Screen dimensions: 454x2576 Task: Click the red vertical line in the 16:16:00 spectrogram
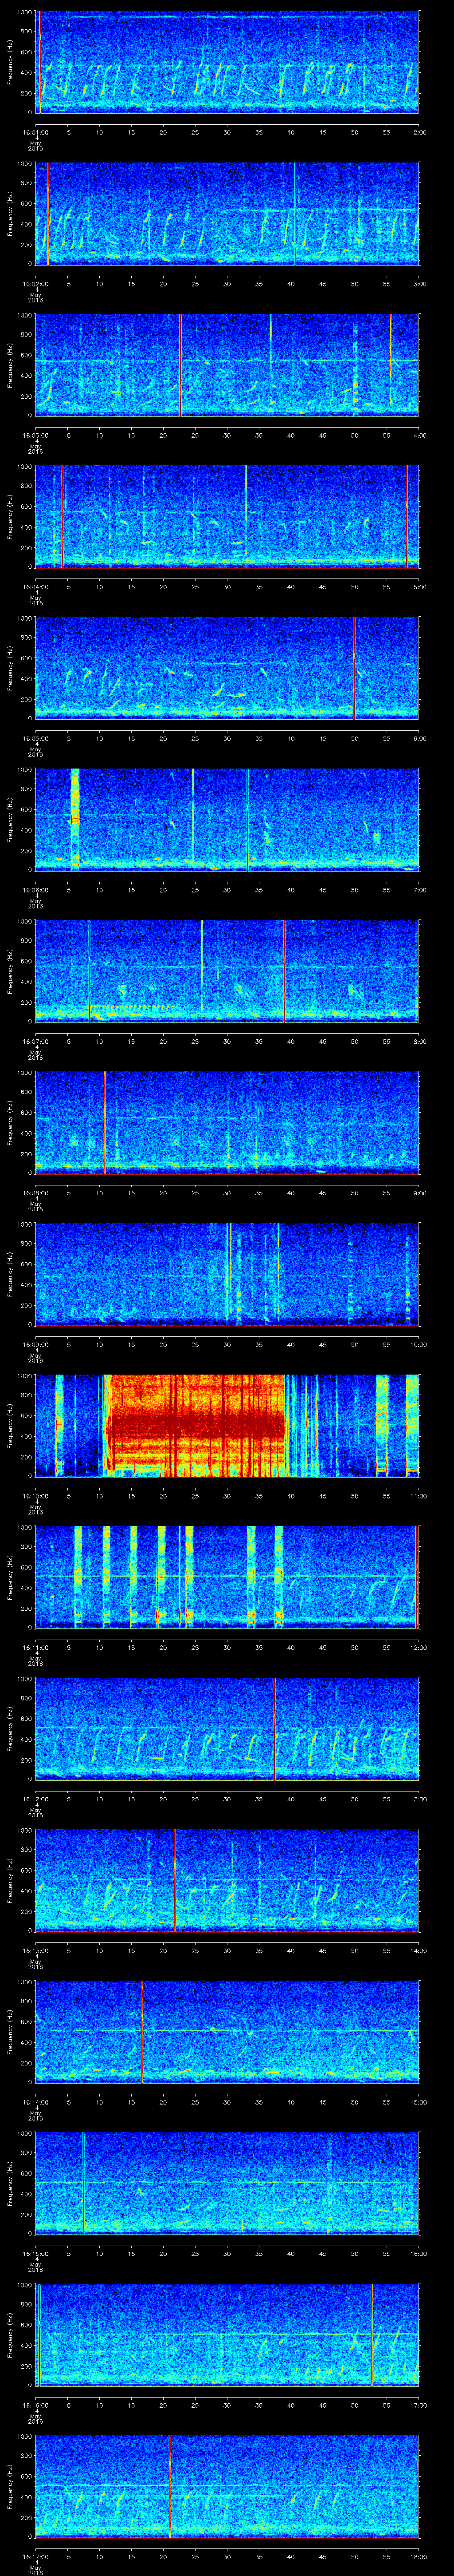[x=371, y=2334]
